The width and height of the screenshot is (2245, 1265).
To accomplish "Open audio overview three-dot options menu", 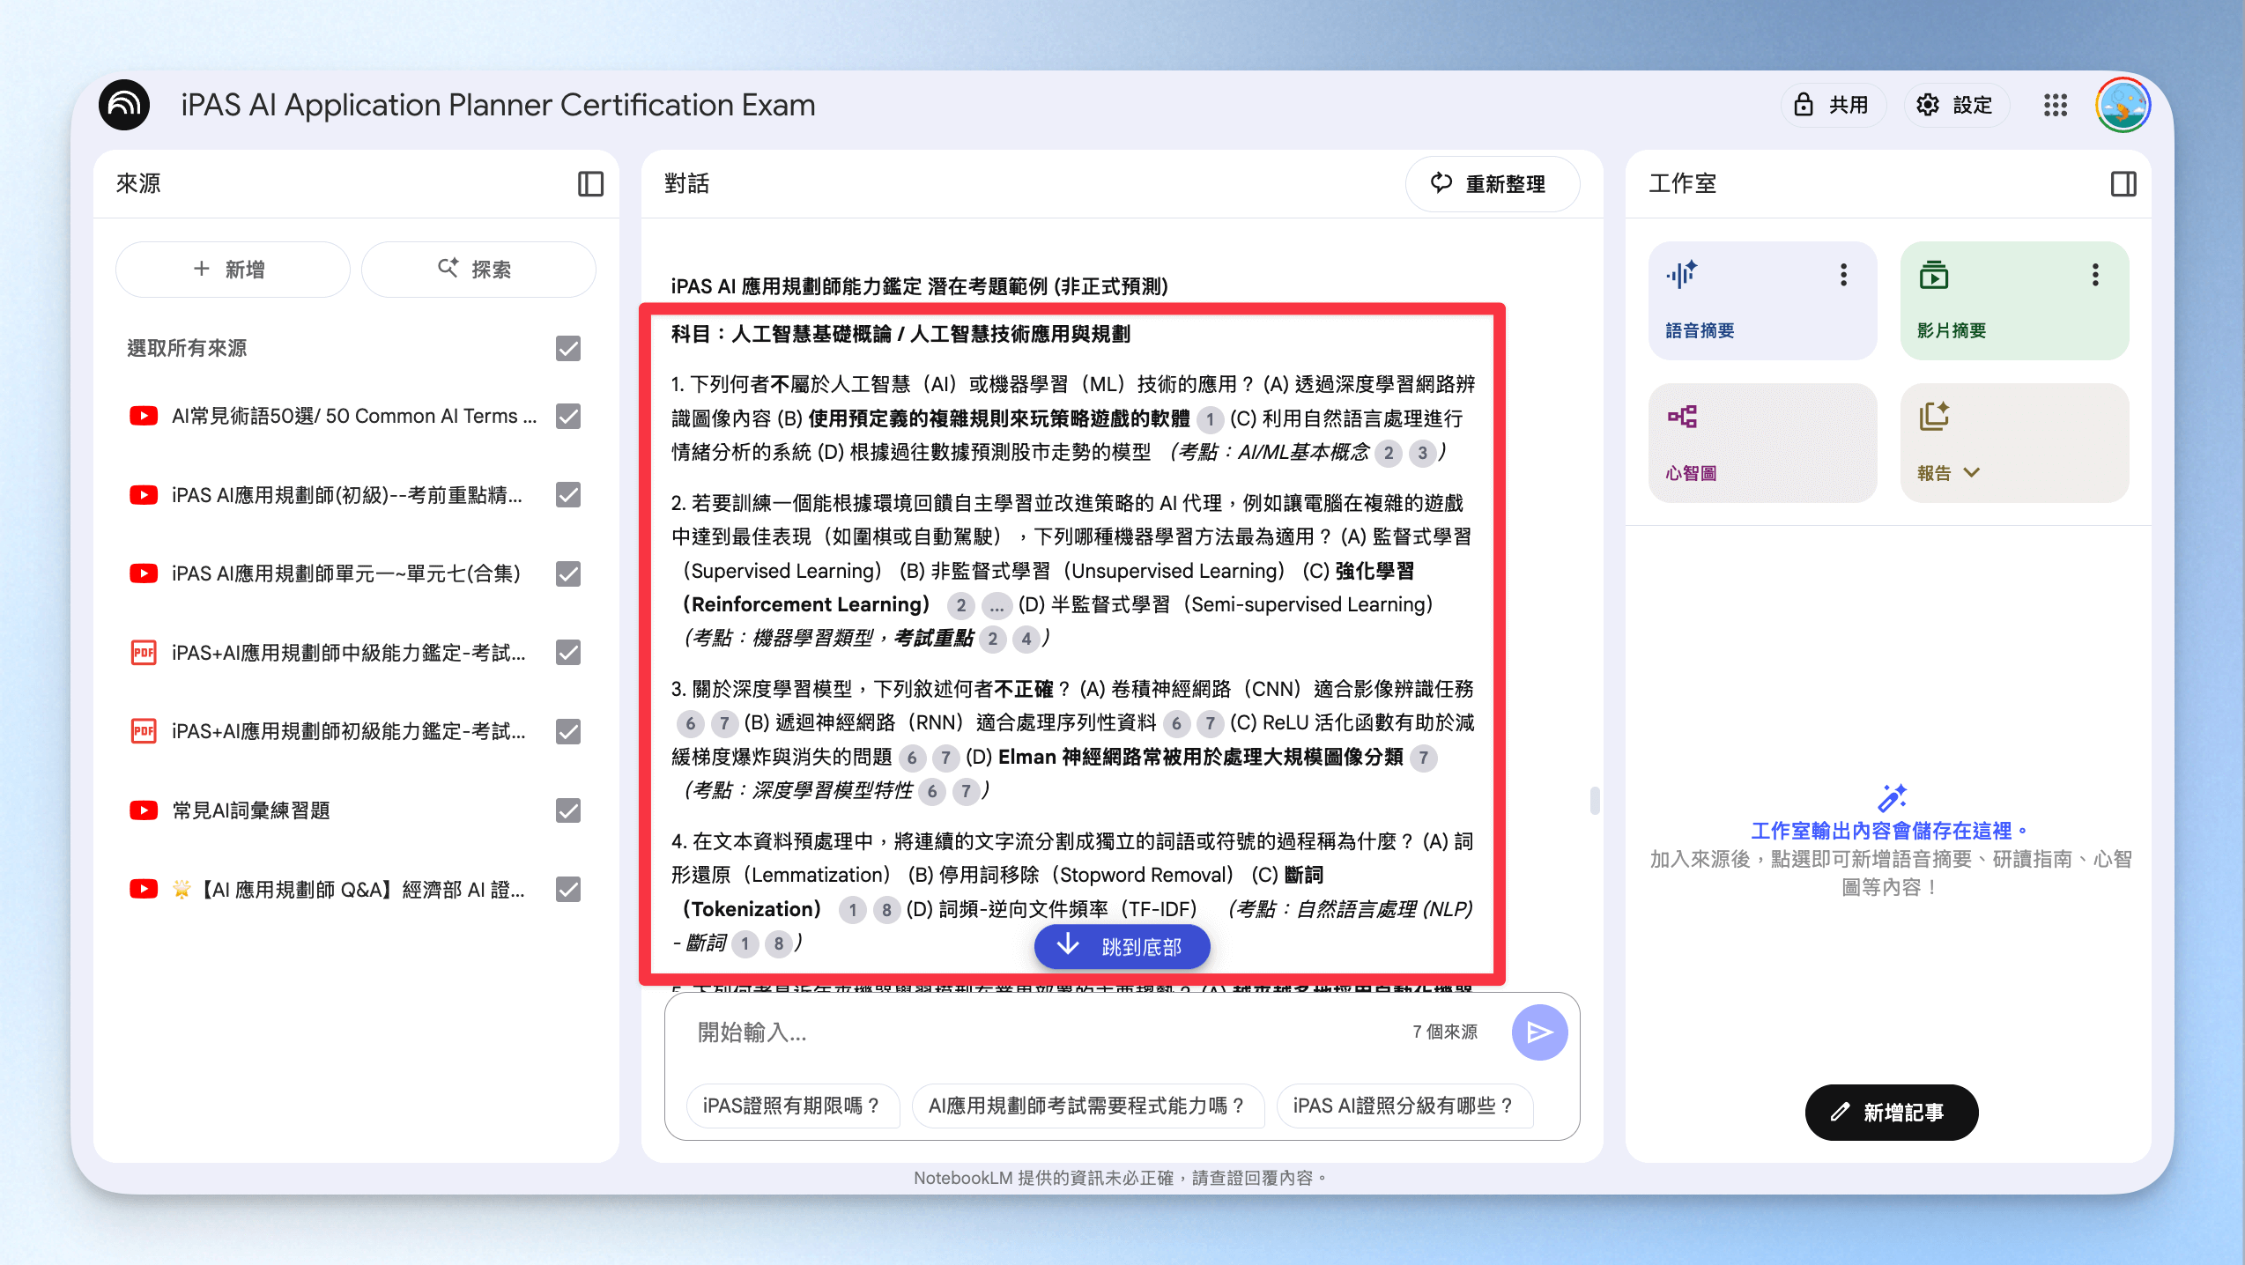I will click(1843, 275).
